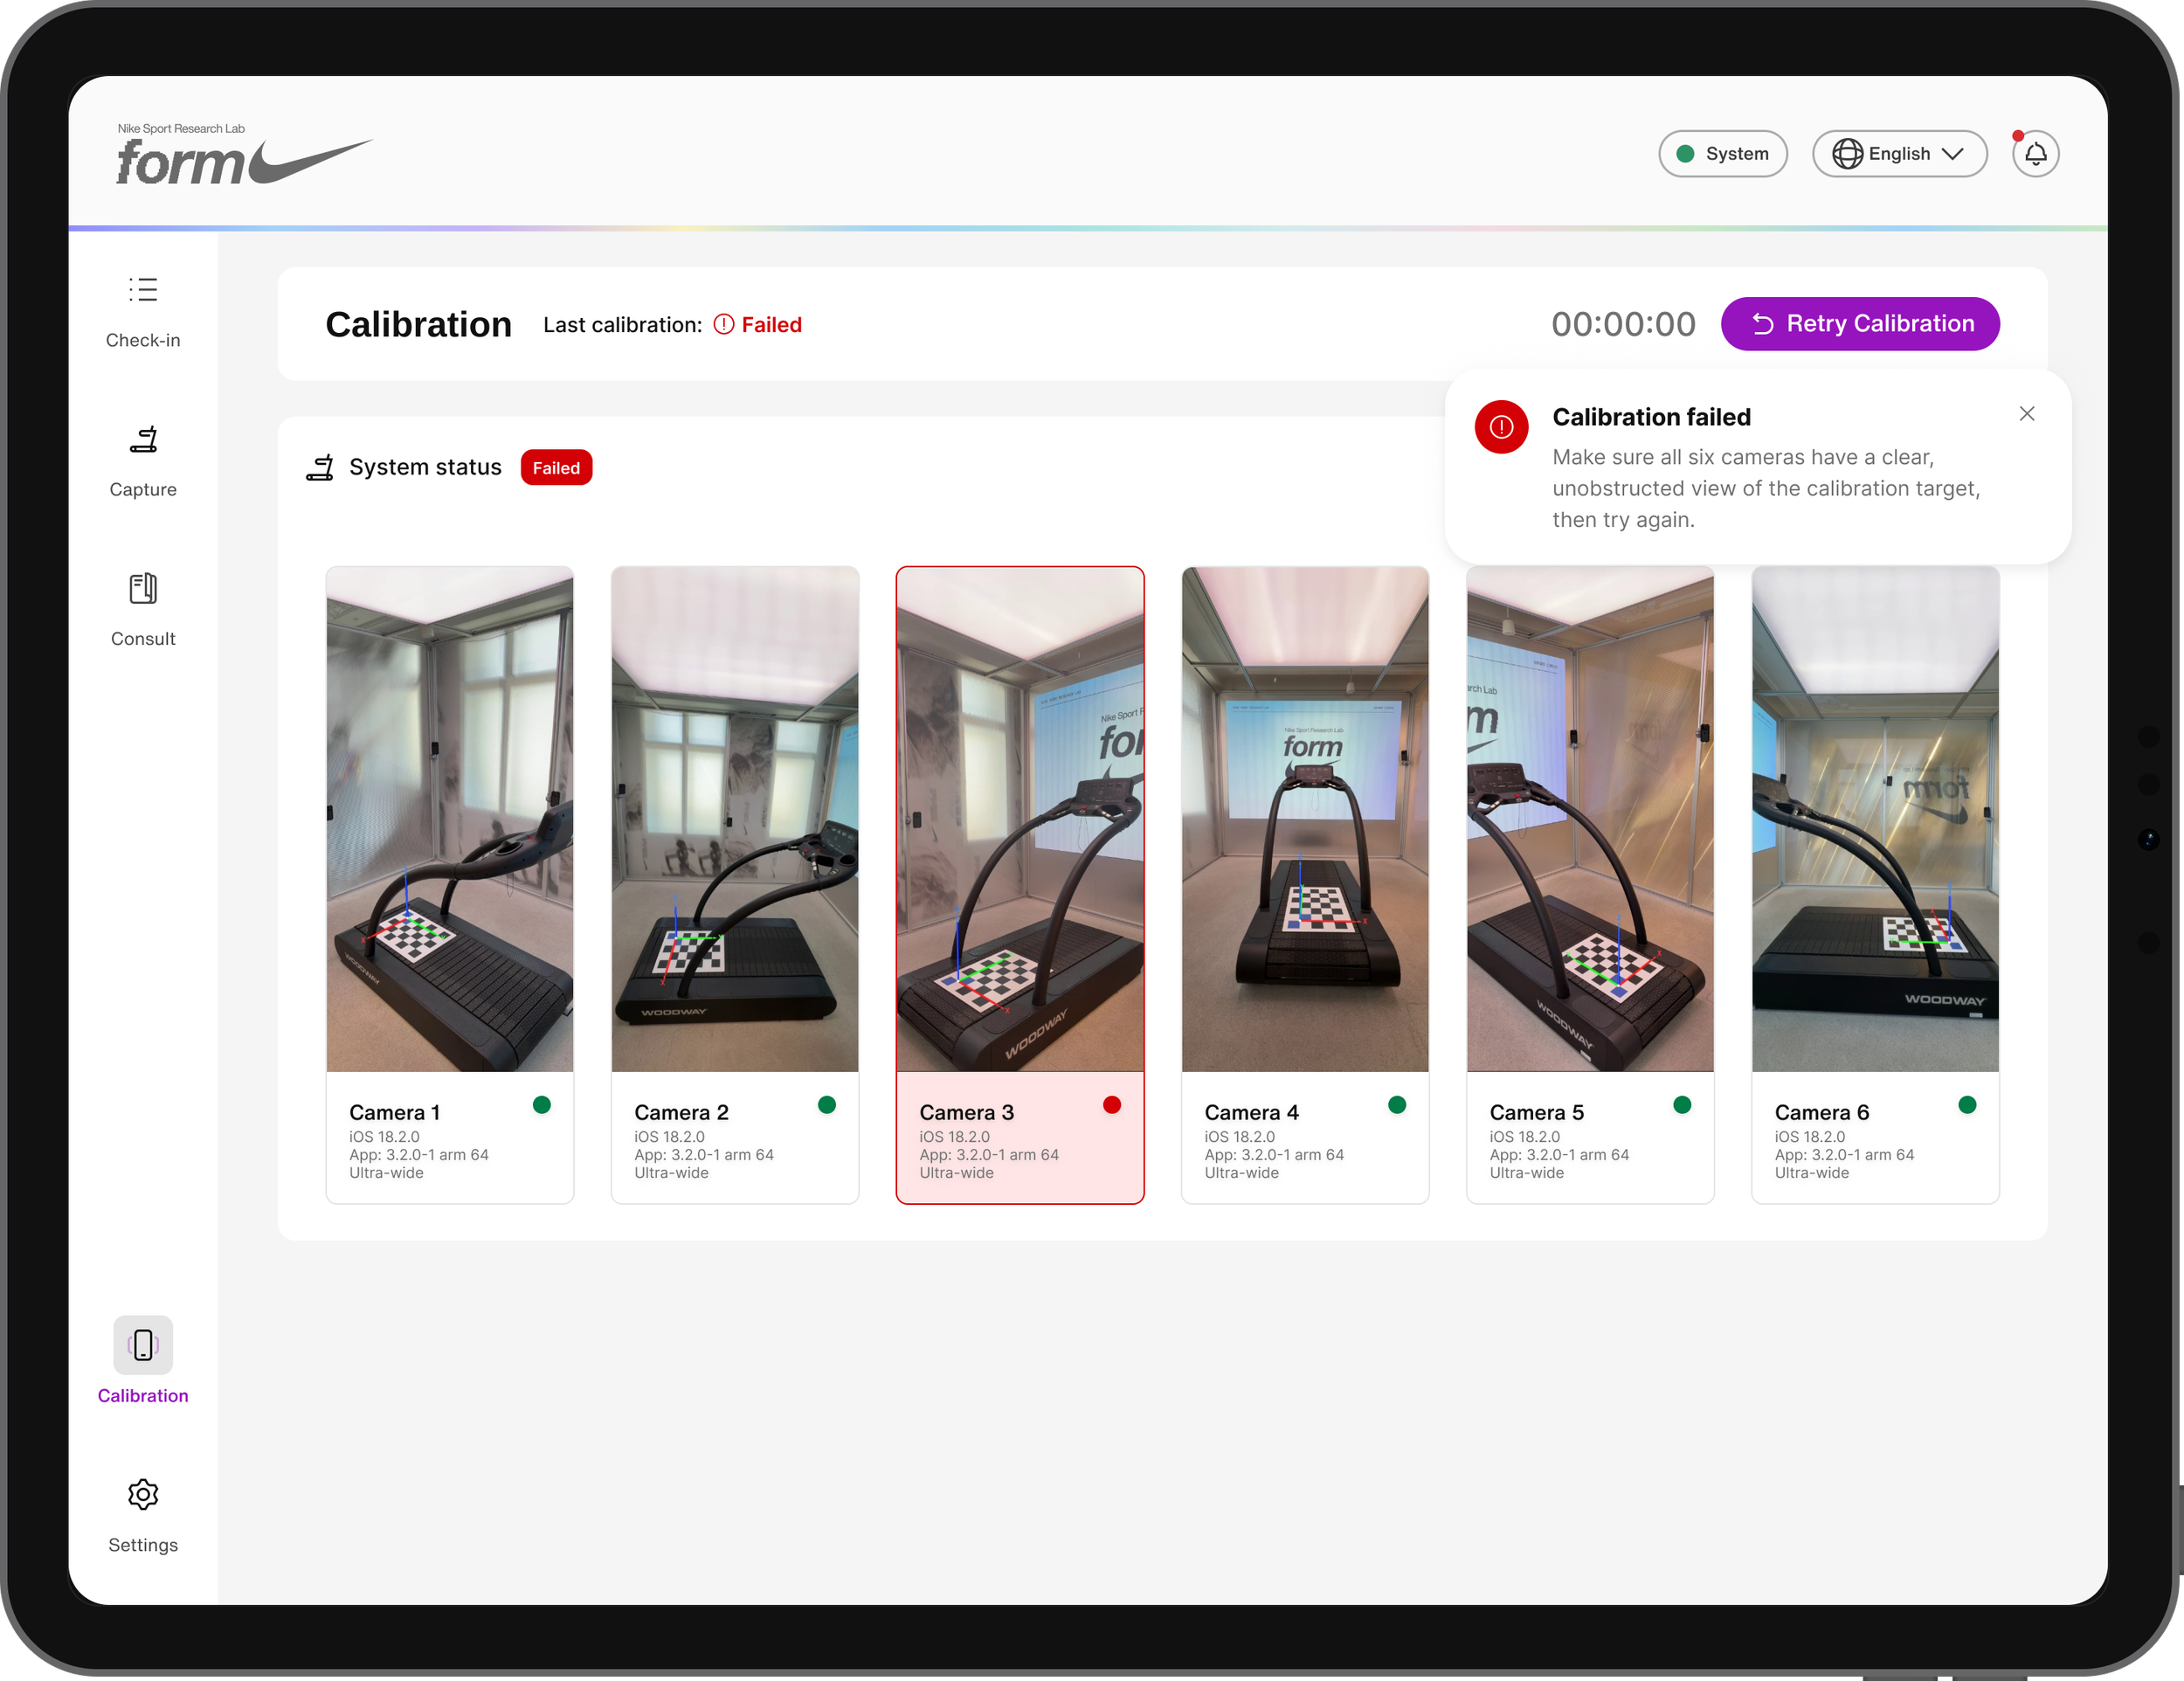
Task: Click Camera 3 red status dot
Action: point(1112,1104)
